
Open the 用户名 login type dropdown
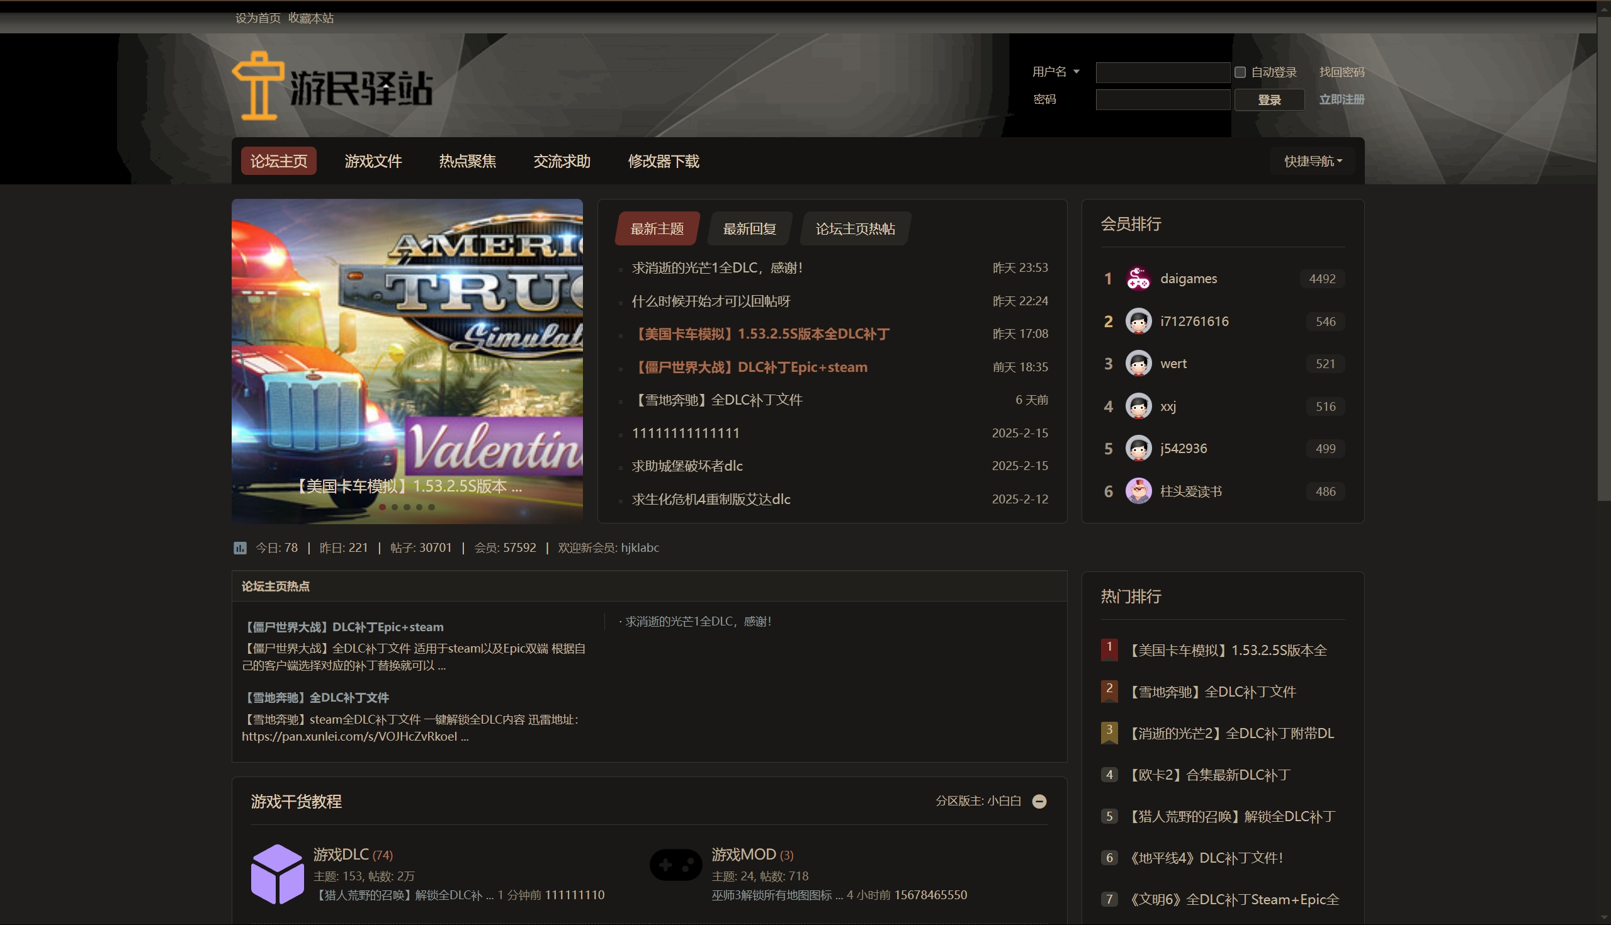coord(1056,72)
